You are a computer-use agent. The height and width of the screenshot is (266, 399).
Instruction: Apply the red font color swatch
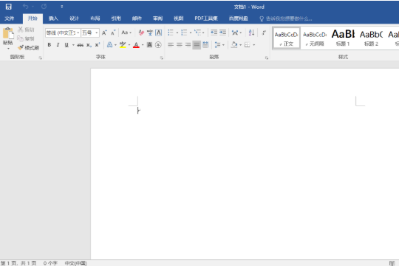point(136,45)
